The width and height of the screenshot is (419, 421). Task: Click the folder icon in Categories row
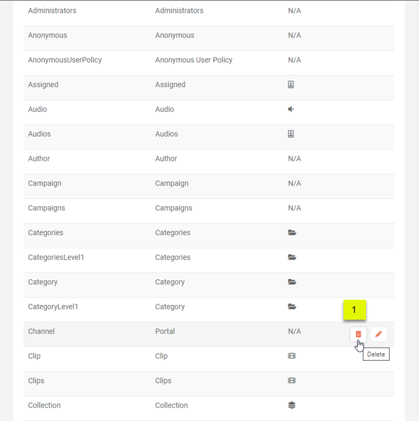tap(292, 233)
